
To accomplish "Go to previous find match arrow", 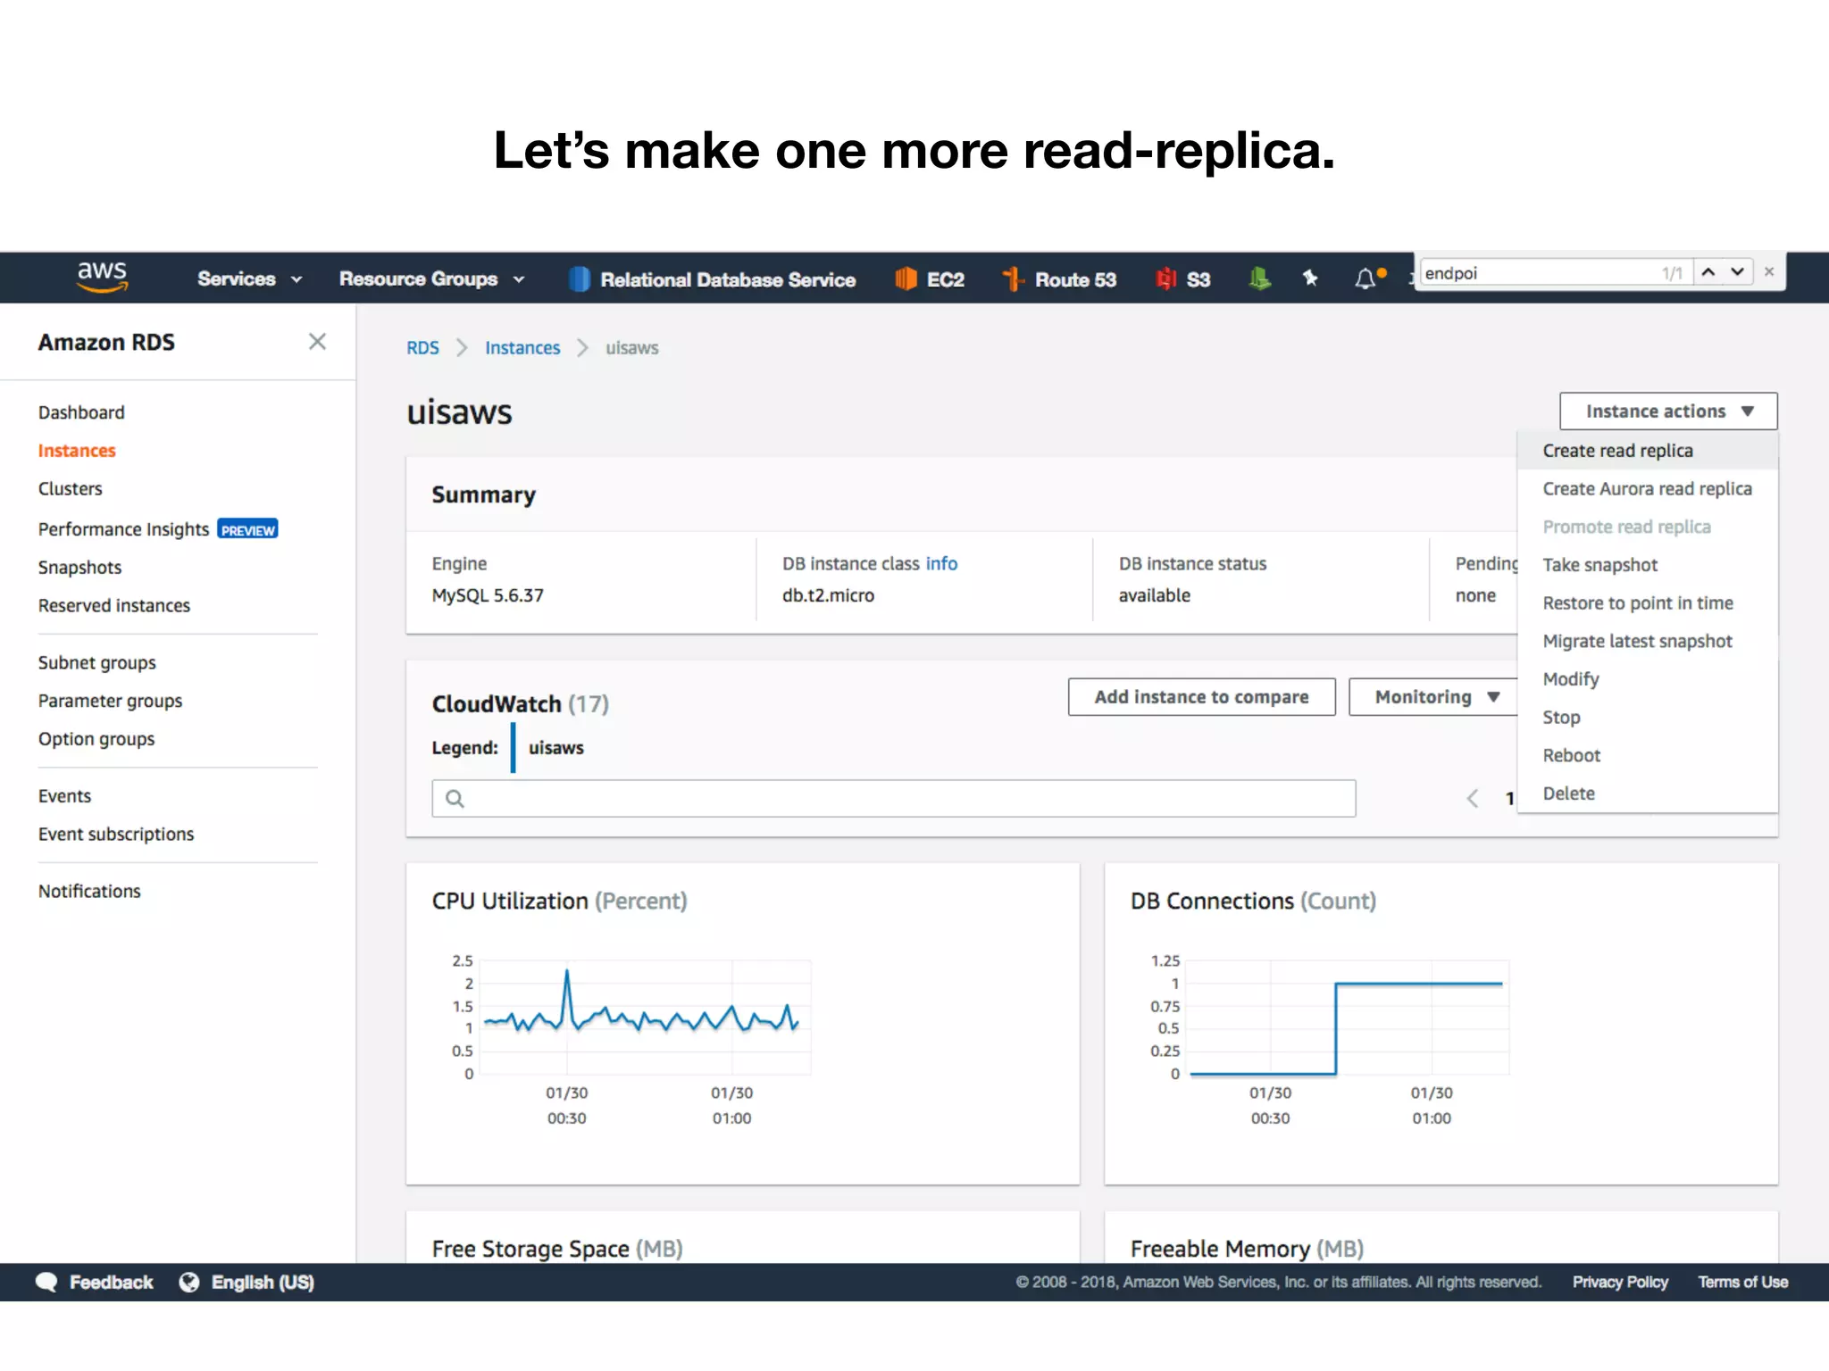I will click(x=1708, y=272).
